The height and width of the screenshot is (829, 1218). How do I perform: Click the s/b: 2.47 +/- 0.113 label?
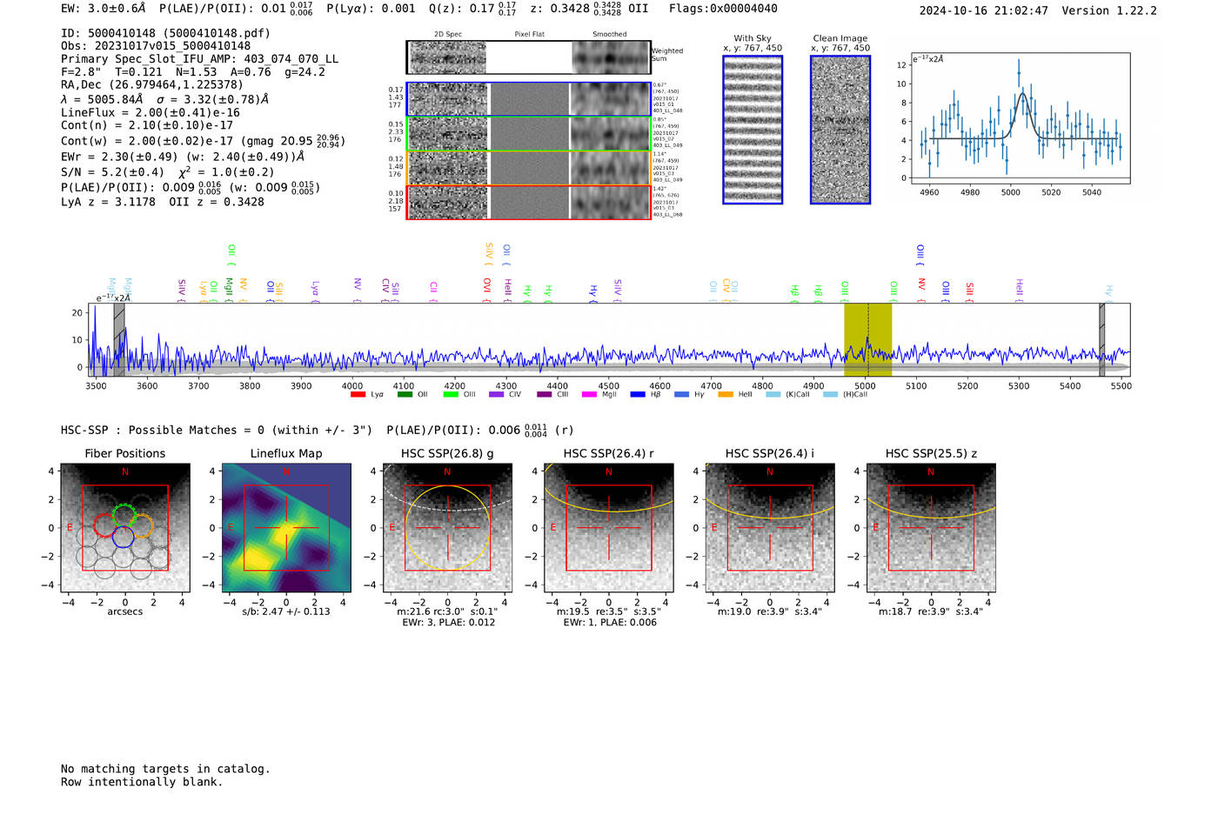(x=286, y=612)
